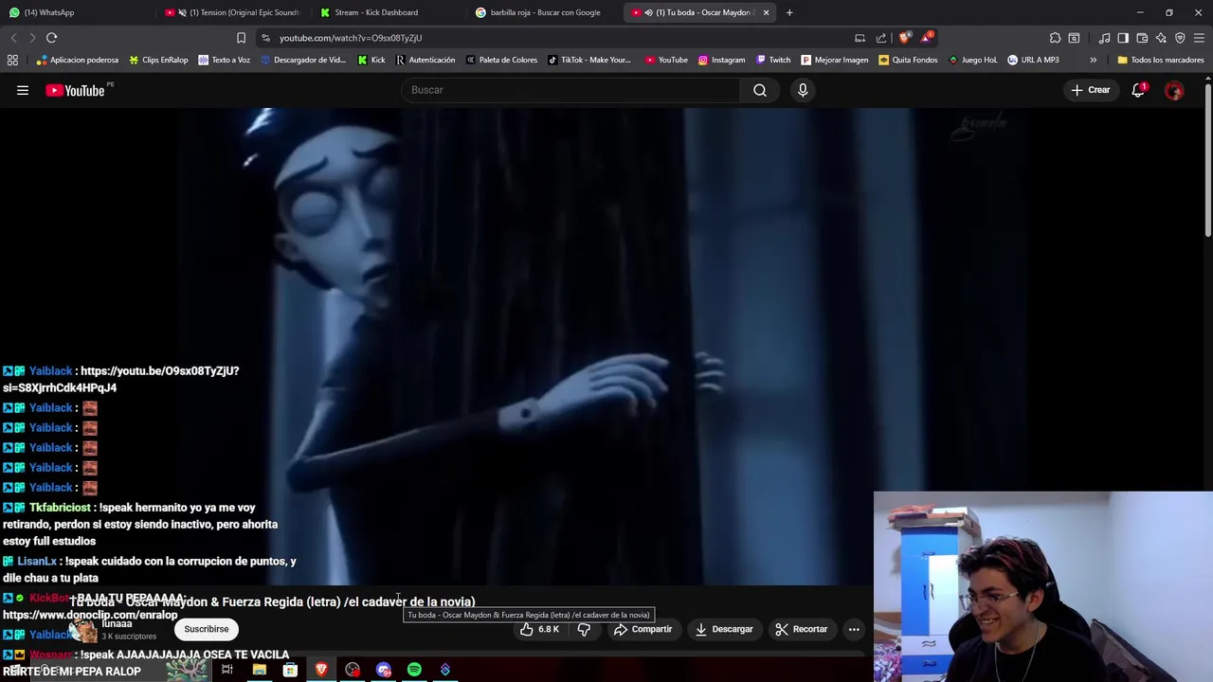Open the Paleta de Colores bookmark

click(501, 60)
